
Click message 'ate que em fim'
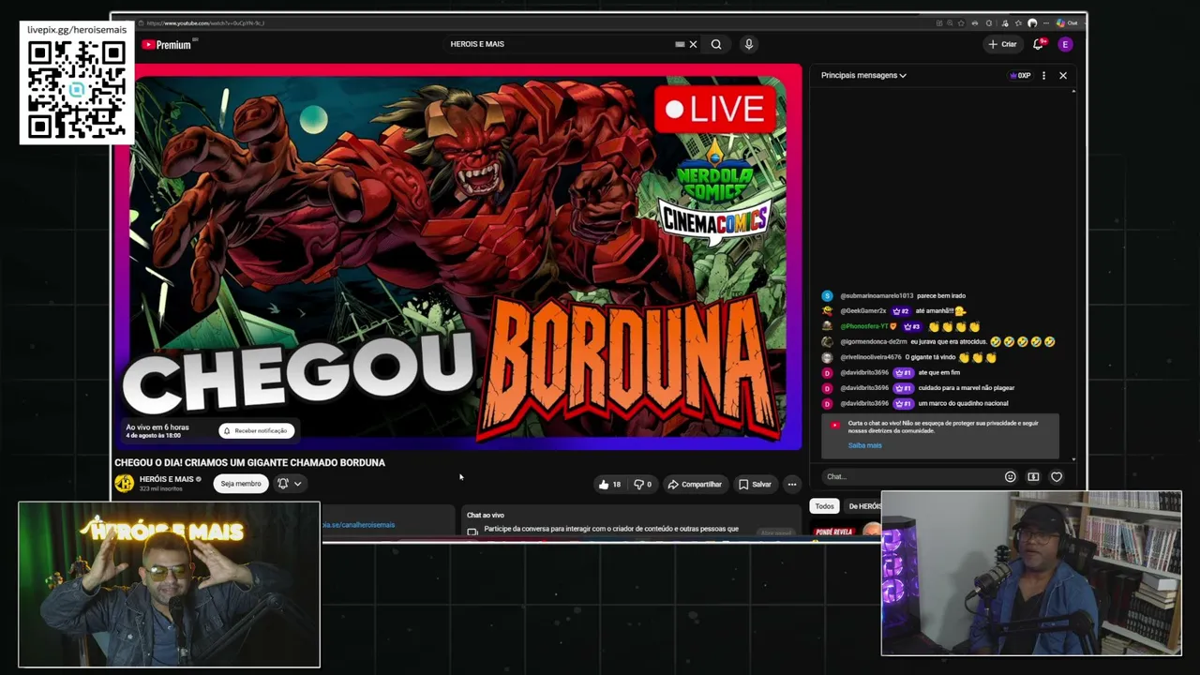tap(938, 373)
